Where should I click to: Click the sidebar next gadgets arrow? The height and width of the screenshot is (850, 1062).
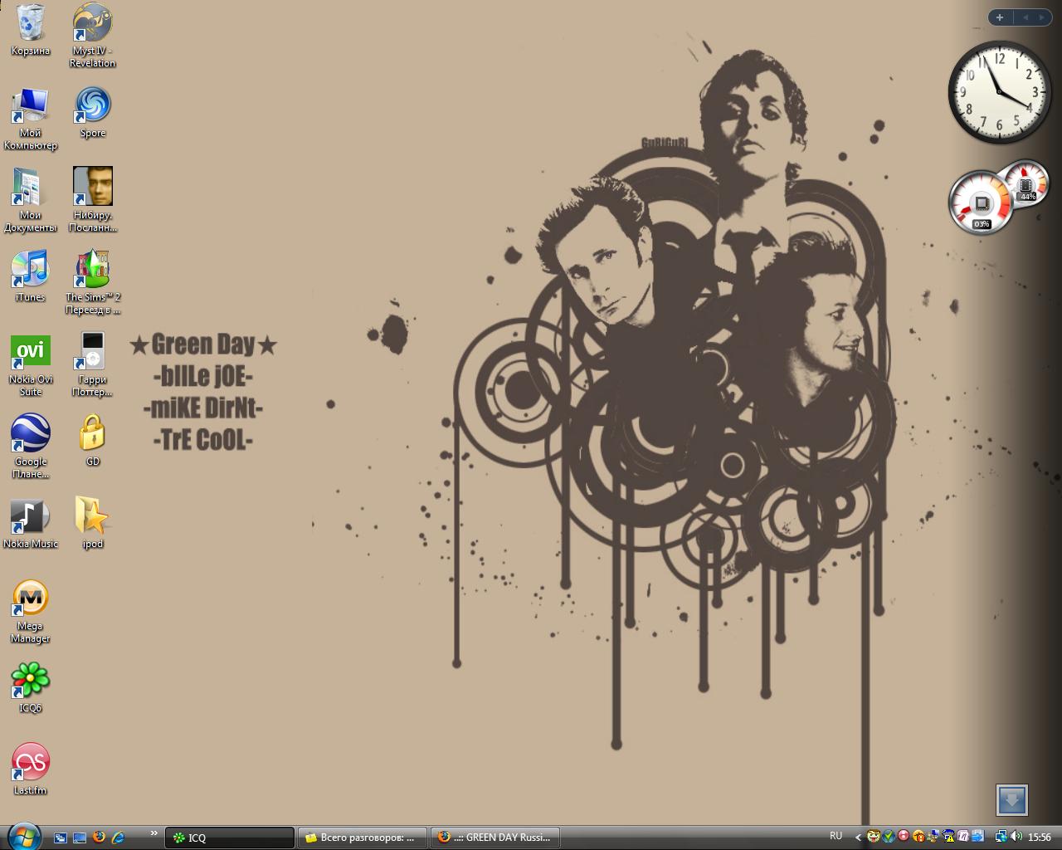[1042, 17]
